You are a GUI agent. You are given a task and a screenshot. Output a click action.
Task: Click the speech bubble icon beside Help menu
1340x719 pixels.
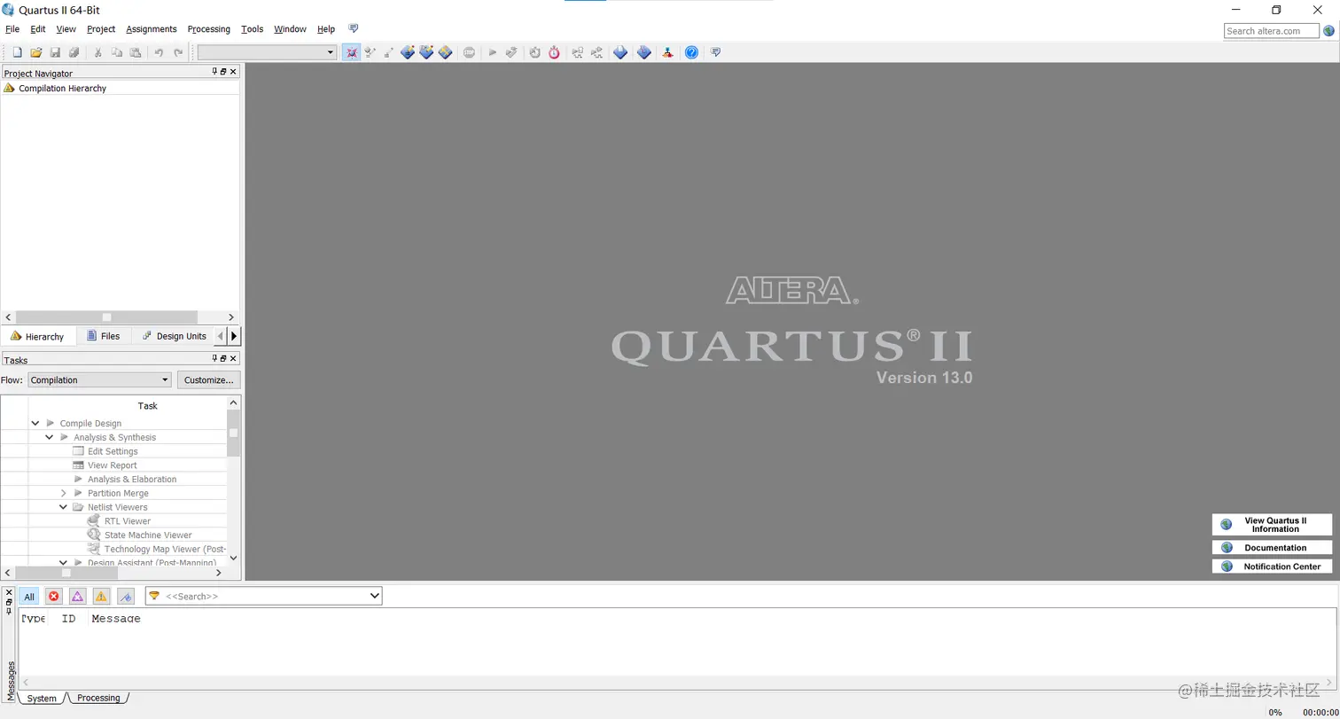coord(354,28)
